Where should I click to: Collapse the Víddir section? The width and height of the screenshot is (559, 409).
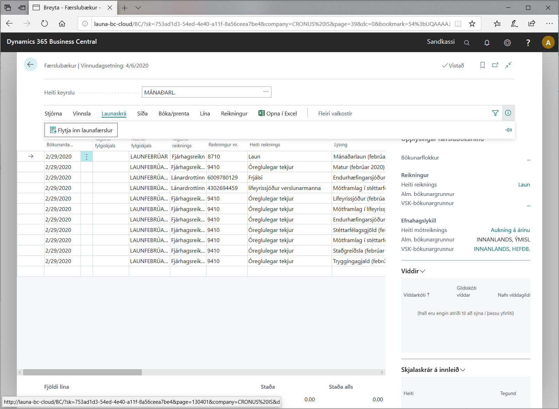[413, 271]
